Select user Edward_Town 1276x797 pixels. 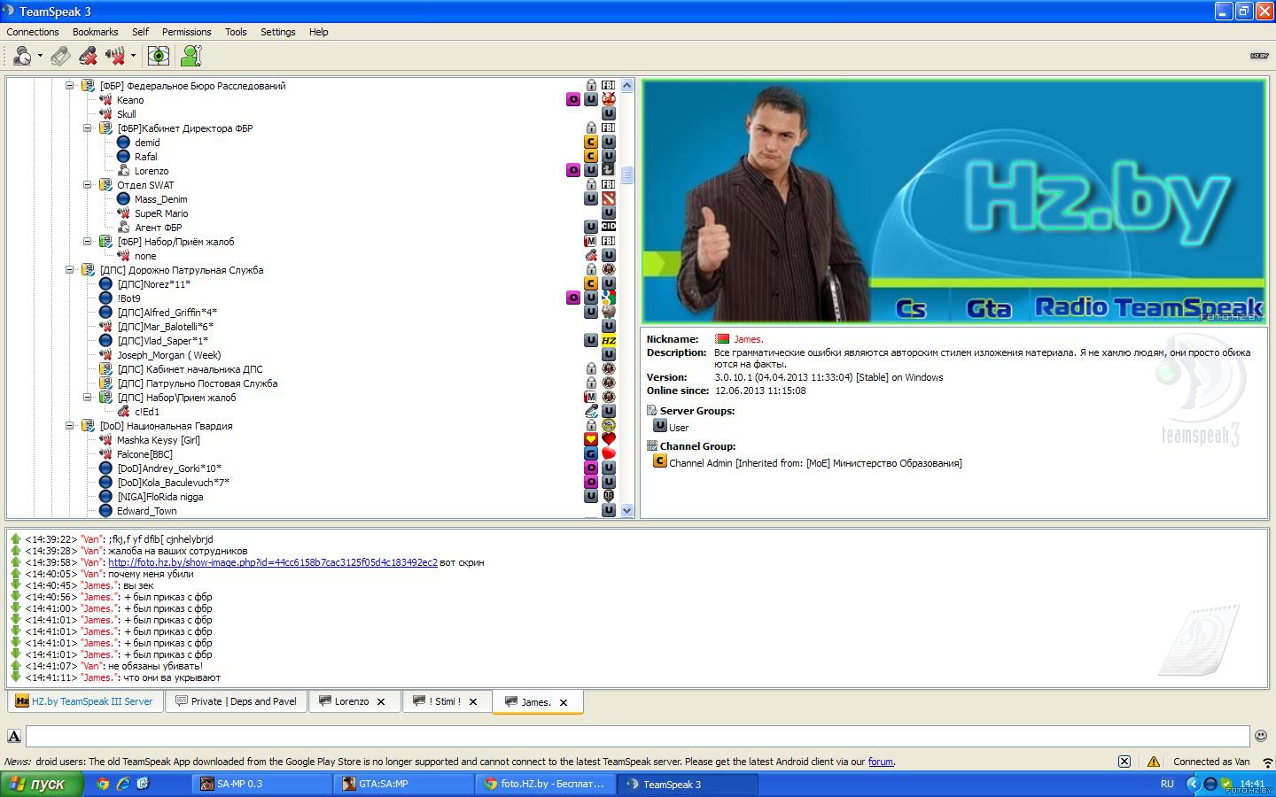tap(146, 511)
